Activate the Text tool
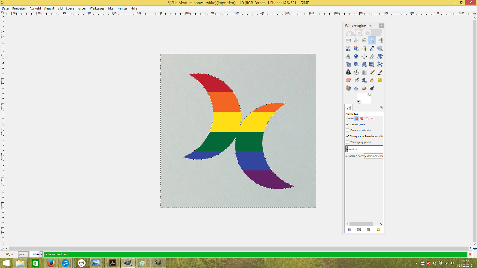 (348, 72)
